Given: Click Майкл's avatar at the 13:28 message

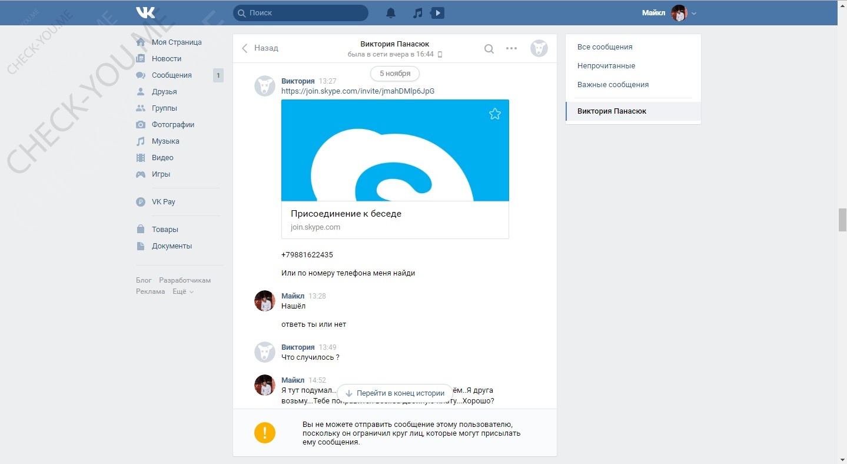Looking at the screenshot, I should coord(265,301).
